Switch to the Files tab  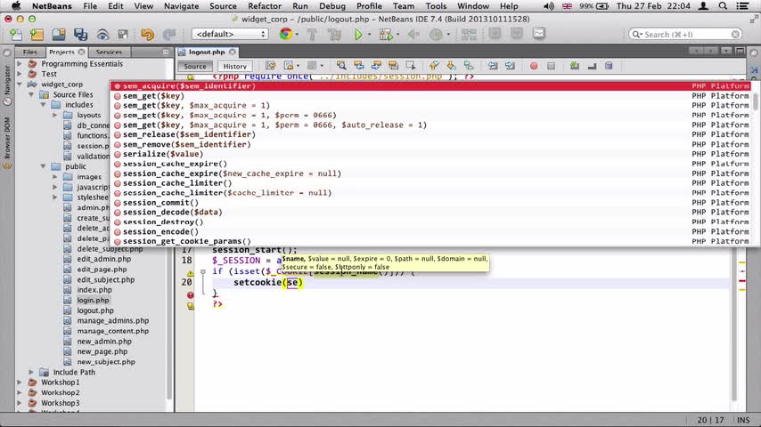[x=30, y=52]
